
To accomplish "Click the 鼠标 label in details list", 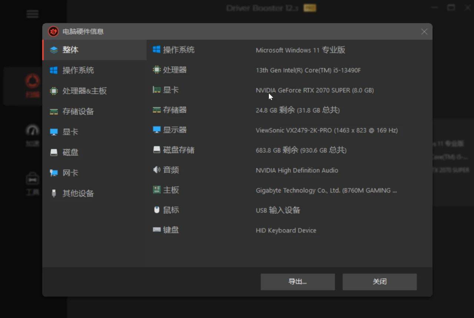I will pyautogui.click(x=171, y=210).
